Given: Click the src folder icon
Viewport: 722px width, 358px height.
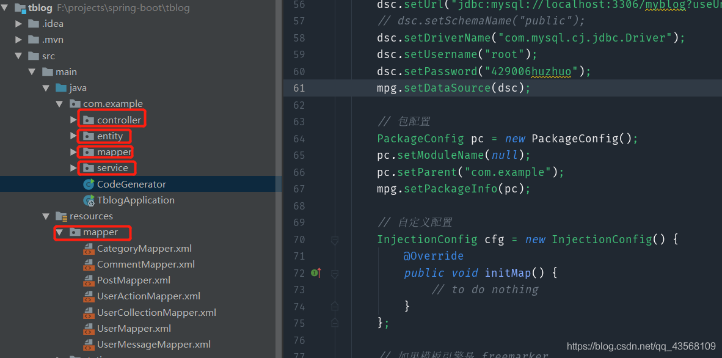Looking at the screenshot, I should [x=33, y=56].
